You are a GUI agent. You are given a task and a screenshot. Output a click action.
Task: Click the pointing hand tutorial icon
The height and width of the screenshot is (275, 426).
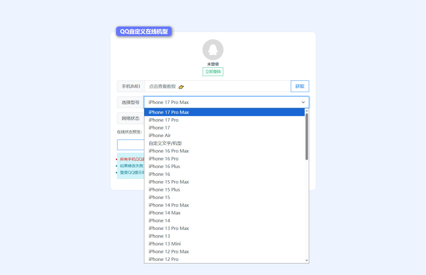181,87
